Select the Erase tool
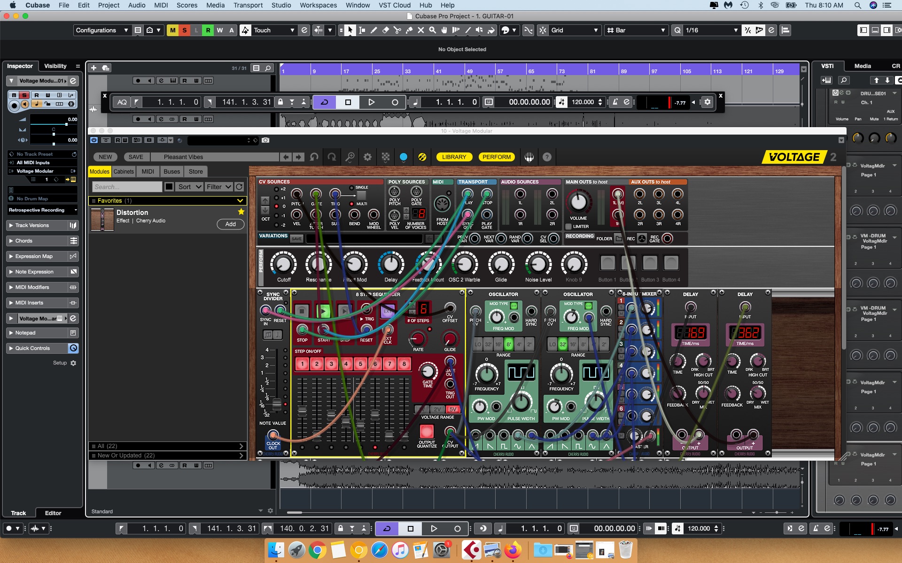 [386, 30]
